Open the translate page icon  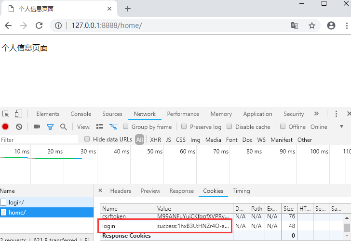pyautogui.click(x=295, y=25)
